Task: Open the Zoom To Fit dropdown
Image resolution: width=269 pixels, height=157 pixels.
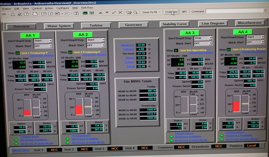Action: 160,12
